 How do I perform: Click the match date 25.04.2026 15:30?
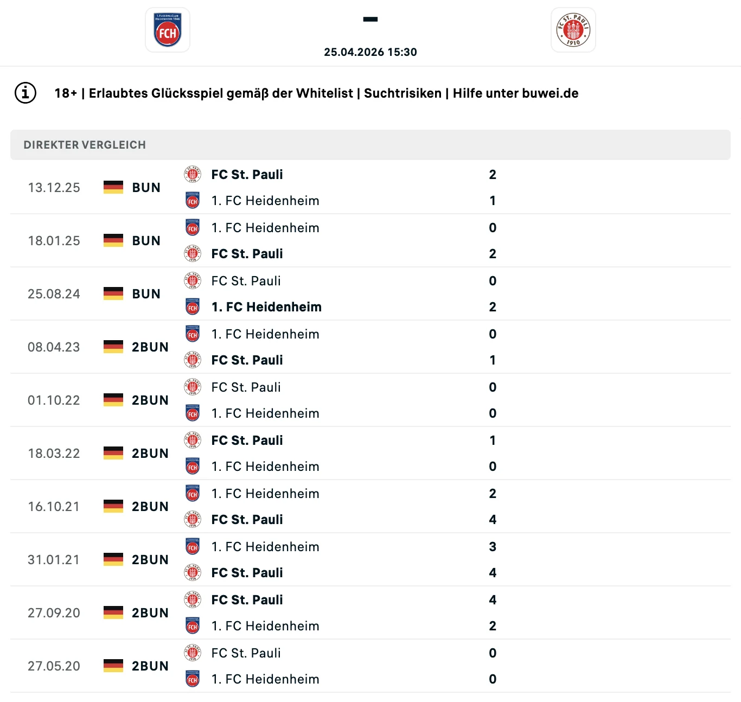pyautogui.click(x=370, y=52)
